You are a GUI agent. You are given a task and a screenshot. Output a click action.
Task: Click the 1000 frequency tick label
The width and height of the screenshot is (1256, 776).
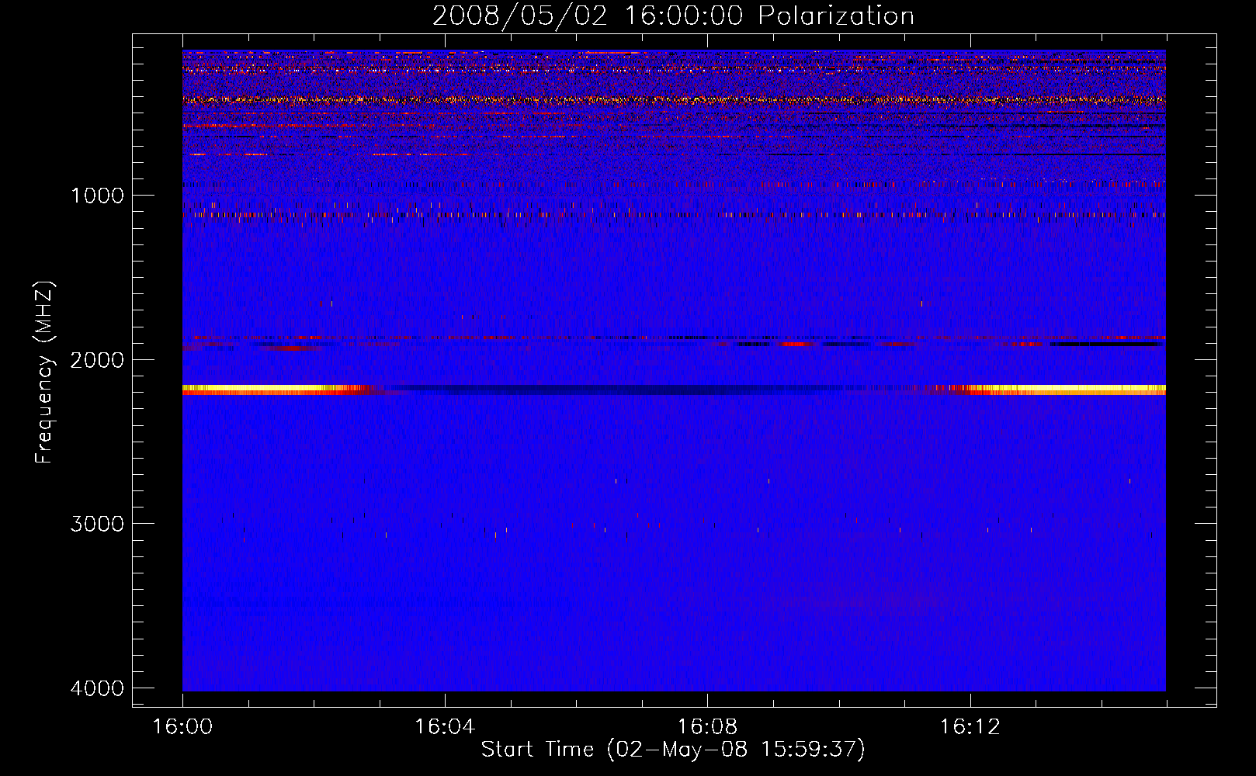pyautogui.click(x=97, y=196)
